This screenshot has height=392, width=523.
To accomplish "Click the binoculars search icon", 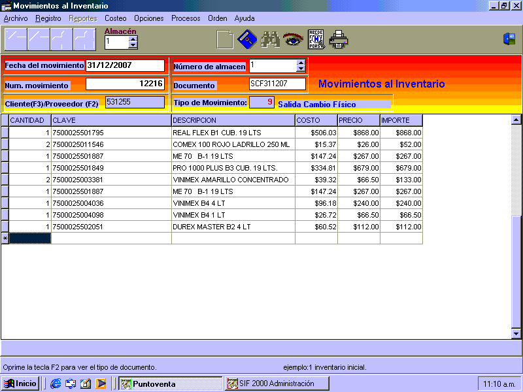I will tap(270, 40).
